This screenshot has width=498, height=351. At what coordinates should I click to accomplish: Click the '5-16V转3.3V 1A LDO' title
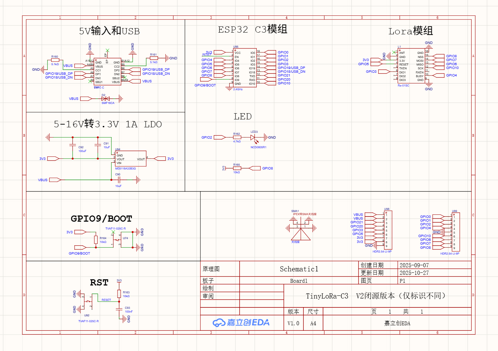108,124
